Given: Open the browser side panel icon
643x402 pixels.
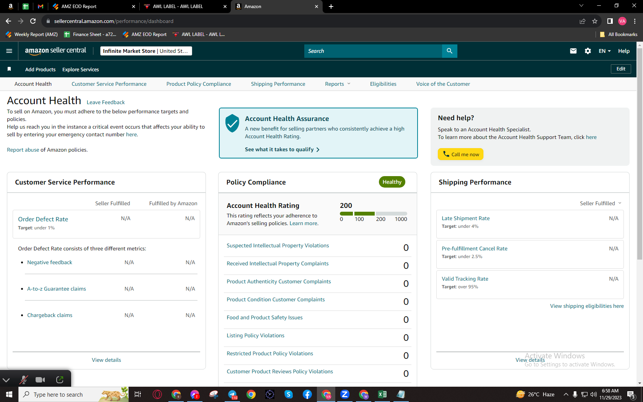Looking at the screenshot, I should [x=610, y=21].
